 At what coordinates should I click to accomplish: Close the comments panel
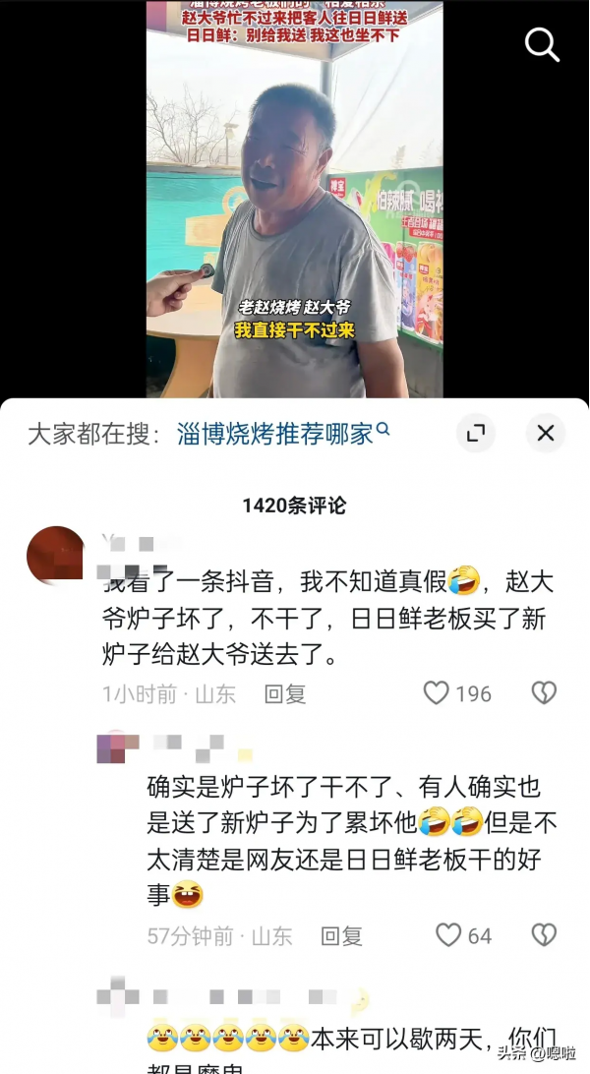(546, 433)
